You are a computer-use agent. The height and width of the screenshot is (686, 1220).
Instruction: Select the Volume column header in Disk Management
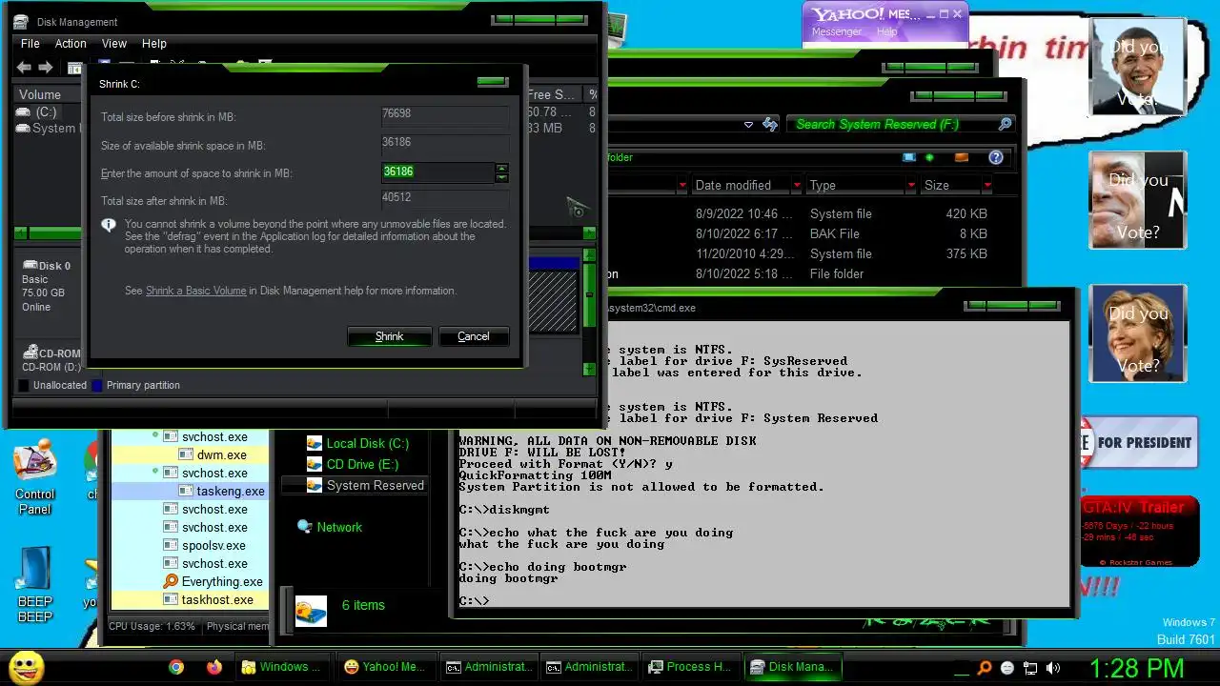[x=40, y=94]
